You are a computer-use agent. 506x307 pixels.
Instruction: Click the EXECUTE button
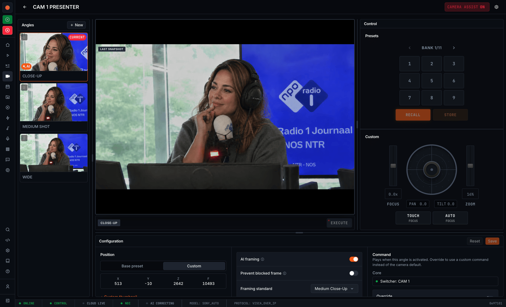(x=339, y=223)
